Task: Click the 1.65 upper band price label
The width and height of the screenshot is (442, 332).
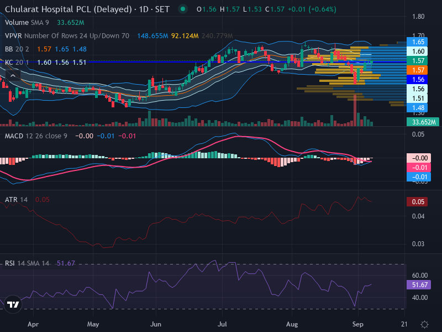Action: coord(417,42)
